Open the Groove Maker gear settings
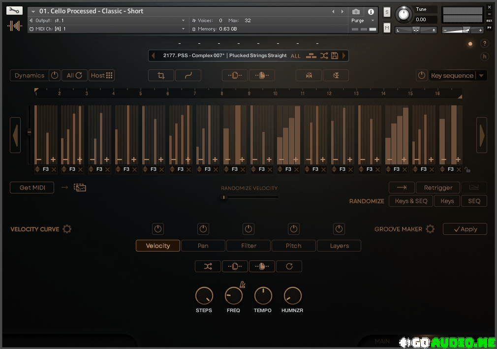The image size is (497, 349). (430, 229)
